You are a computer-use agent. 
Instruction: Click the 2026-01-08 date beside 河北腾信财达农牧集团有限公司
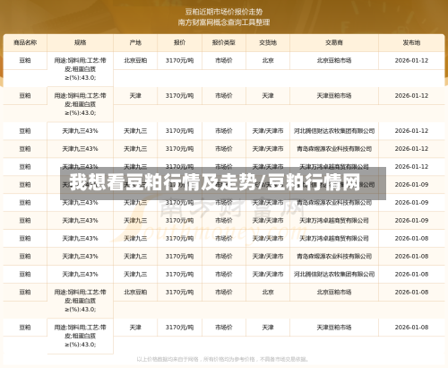(x=411, y=275)
